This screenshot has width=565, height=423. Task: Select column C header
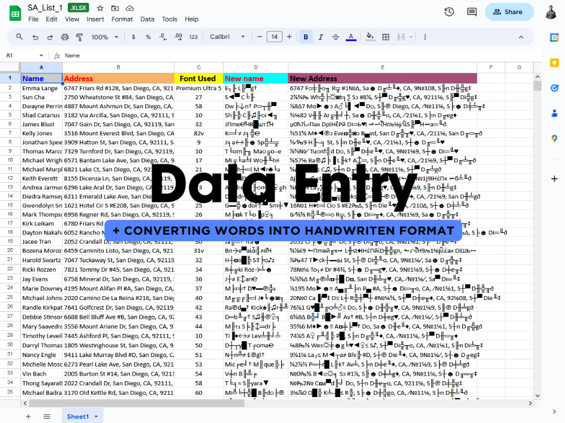pyautogui.click(x=198, y=67)
